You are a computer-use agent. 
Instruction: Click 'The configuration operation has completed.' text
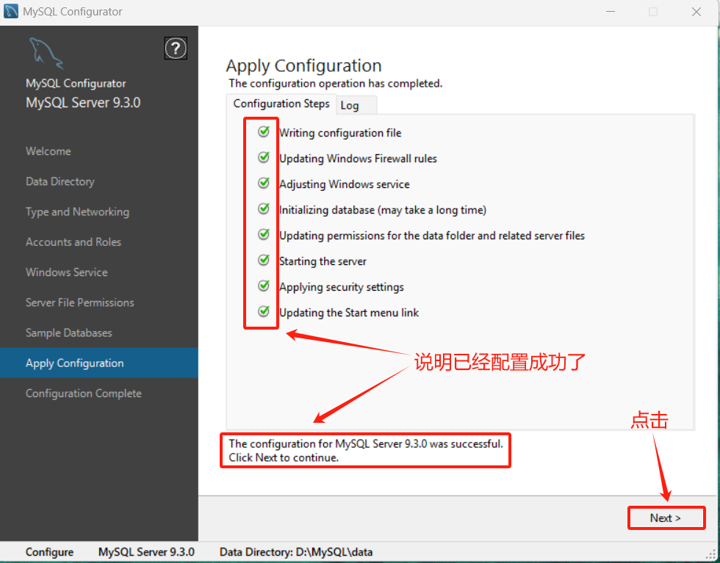pos(336,84)
